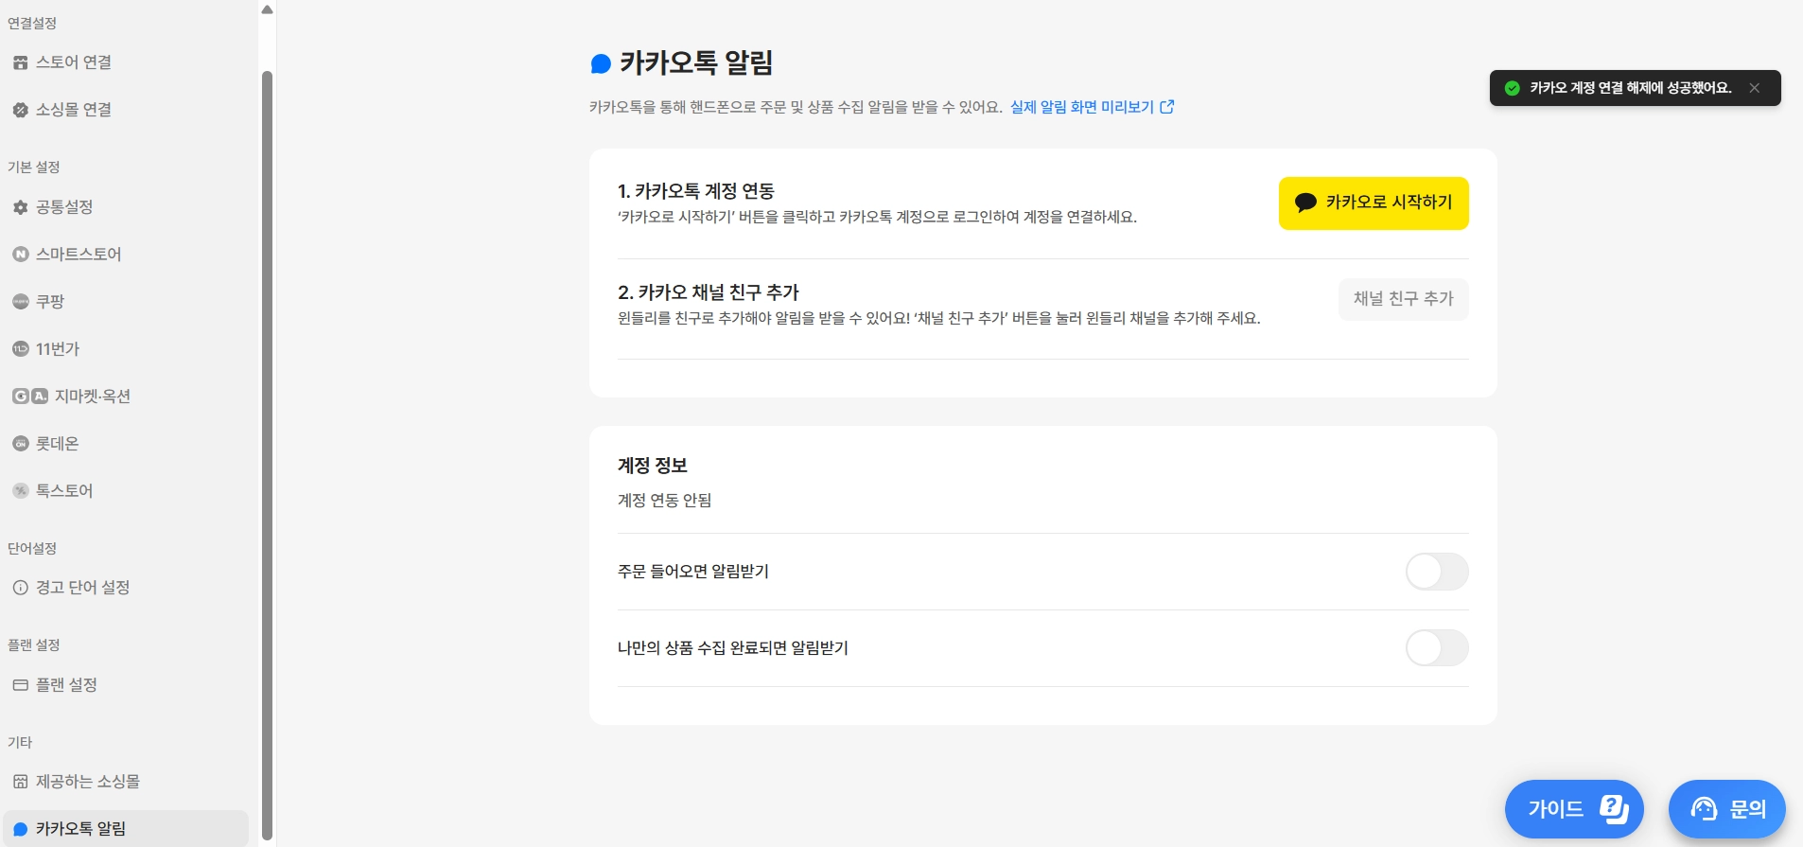Click the 롯데온 logo icon
The width and height of the screenshot is (1803, 847).
pyautogui.click(x=20, y=444)
